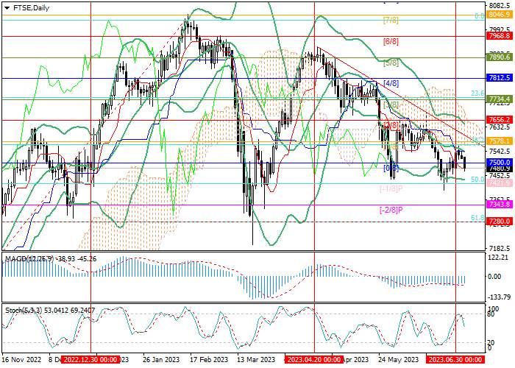This screenshot has width=515, height=368.
Task: Open the chart menu triangle beside FTSE,Daily
Action: pyautogui.click(x=7, y=8)
